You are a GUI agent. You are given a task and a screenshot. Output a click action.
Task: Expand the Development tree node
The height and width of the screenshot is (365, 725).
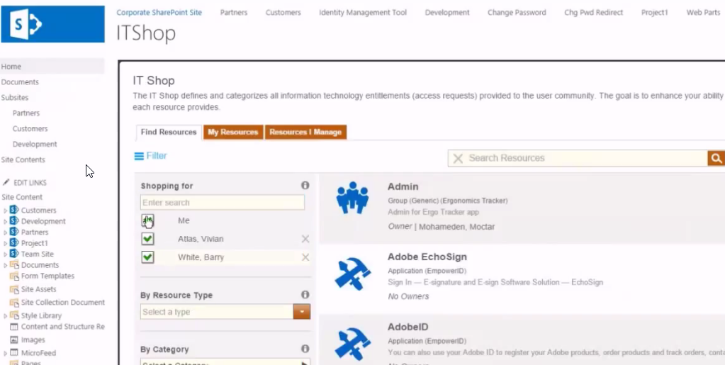coord(5,222)
